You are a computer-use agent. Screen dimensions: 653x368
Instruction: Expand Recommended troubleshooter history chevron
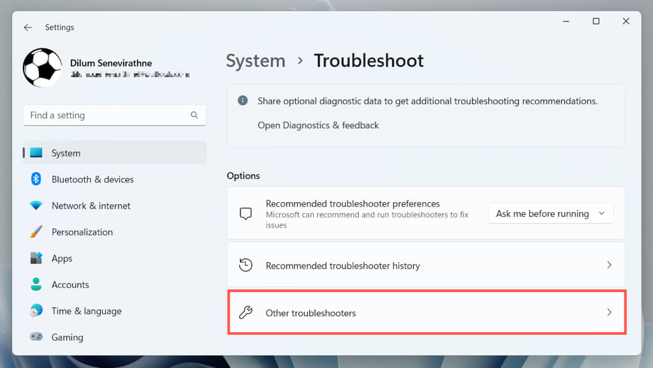tap(609, 265)
